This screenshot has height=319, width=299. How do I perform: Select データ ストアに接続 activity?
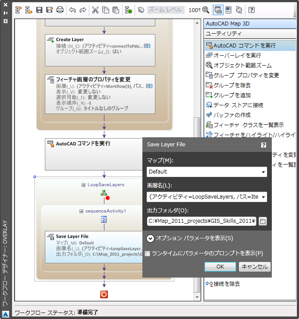point(235,105)
